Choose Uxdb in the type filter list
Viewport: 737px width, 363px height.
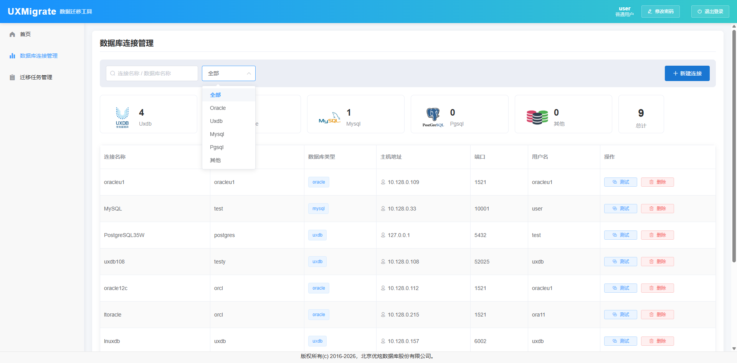pos(216,121)
